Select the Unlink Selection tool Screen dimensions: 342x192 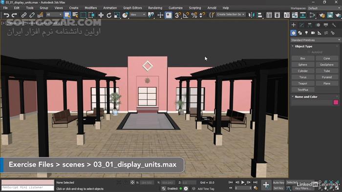(x=32, y=15)
